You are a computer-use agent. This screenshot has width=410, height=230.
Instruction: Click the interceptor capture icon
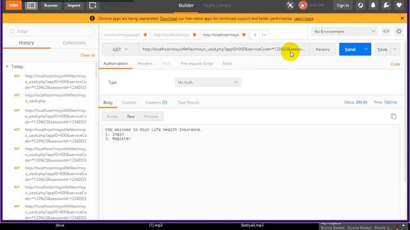tap(290, 6)
